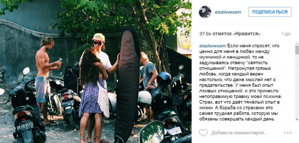Open aizalovesam username in header
The width and height of the screenshot is (299, 143).
[228, 12]
